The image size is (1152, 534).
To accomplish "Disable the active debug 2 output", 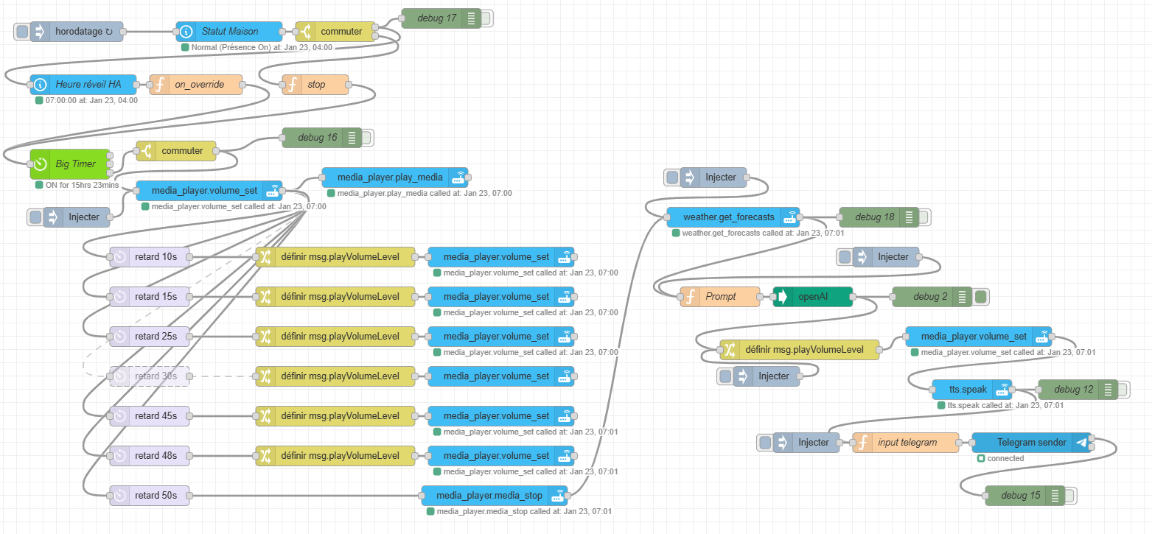I will point(981,297).
